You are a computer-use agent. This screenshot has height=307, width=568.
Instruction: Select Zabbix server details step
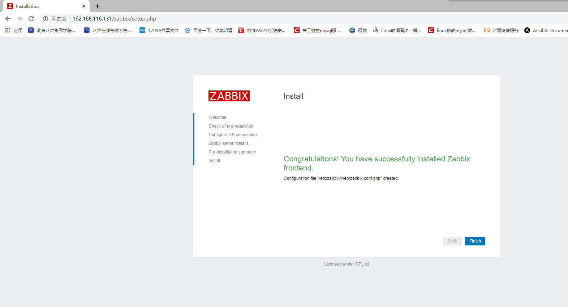click(x=228, y=143)
